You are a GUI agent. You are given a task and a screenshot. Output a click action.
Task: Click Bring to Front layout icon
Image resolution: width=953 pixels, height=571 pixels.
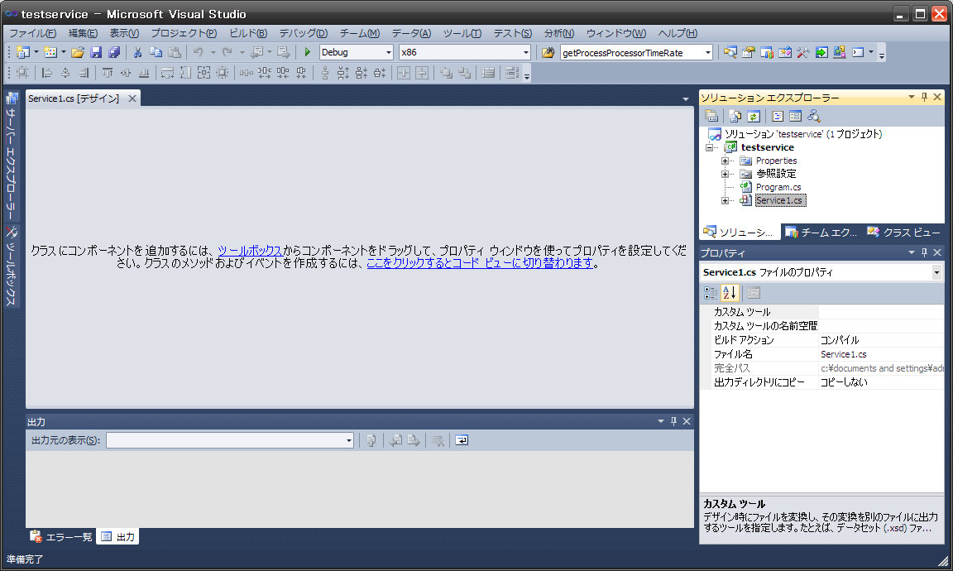click(446, 73)
